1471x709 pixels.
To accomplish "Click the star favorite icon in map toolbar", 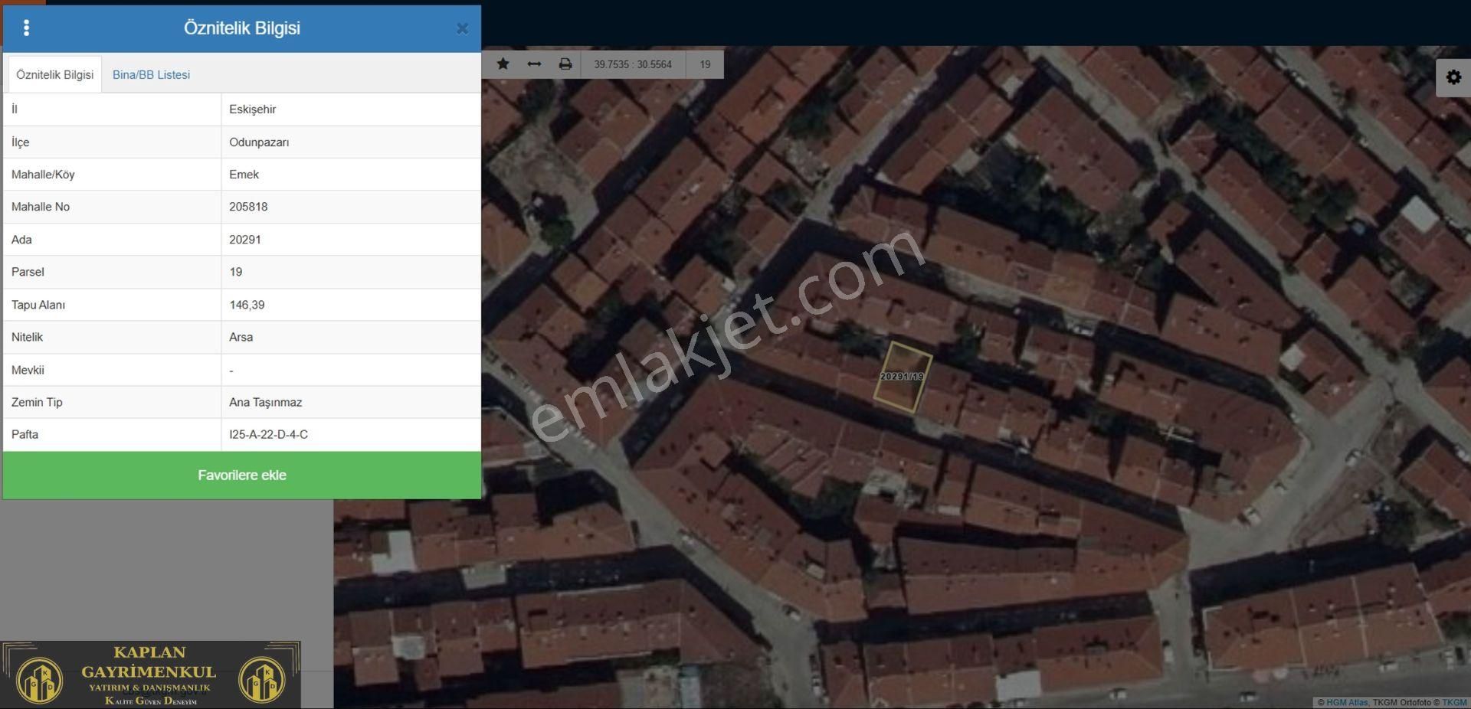I will click(x=503, y=64).
